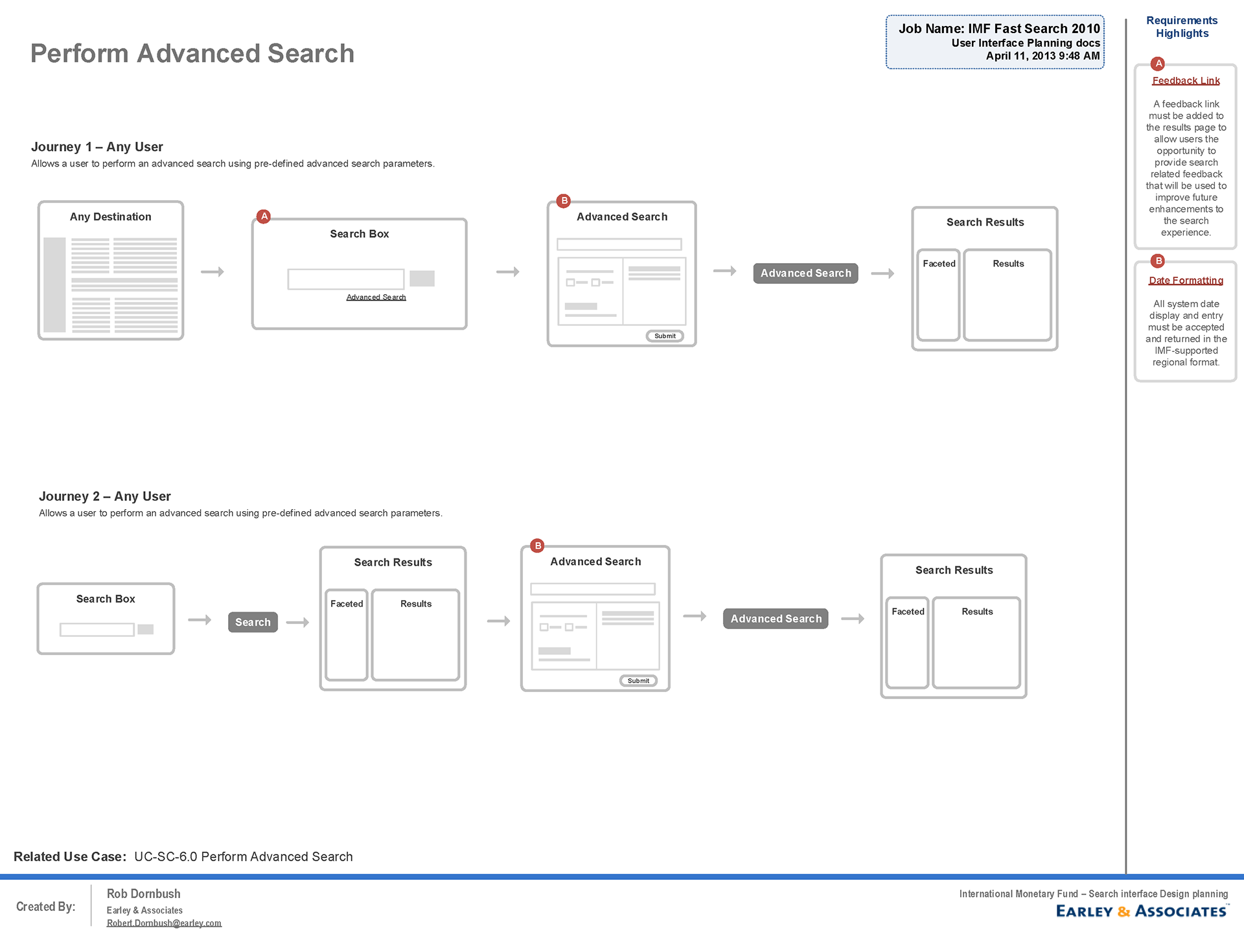Click the Journey 1 Search Box input field

coord(345,279)
